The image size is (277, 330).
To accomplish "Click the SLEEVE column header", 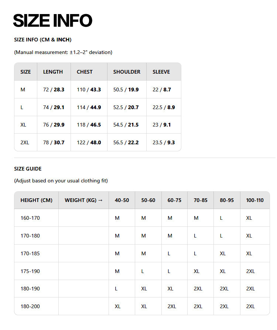I will pyautogui.click(x=161, y=72).
